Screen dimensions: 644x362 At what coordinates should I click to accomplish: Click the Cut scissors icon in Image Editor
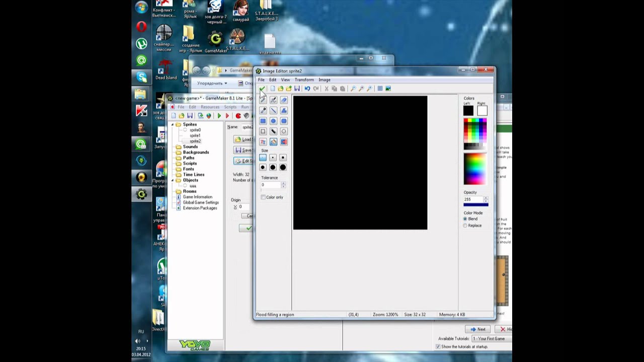click(x=327, y=88)
